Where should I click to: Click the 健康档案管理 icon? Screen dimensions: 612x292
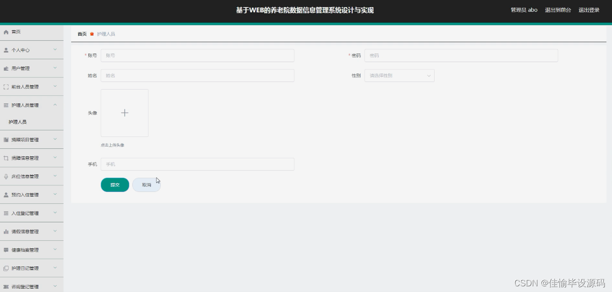(6, 250)
